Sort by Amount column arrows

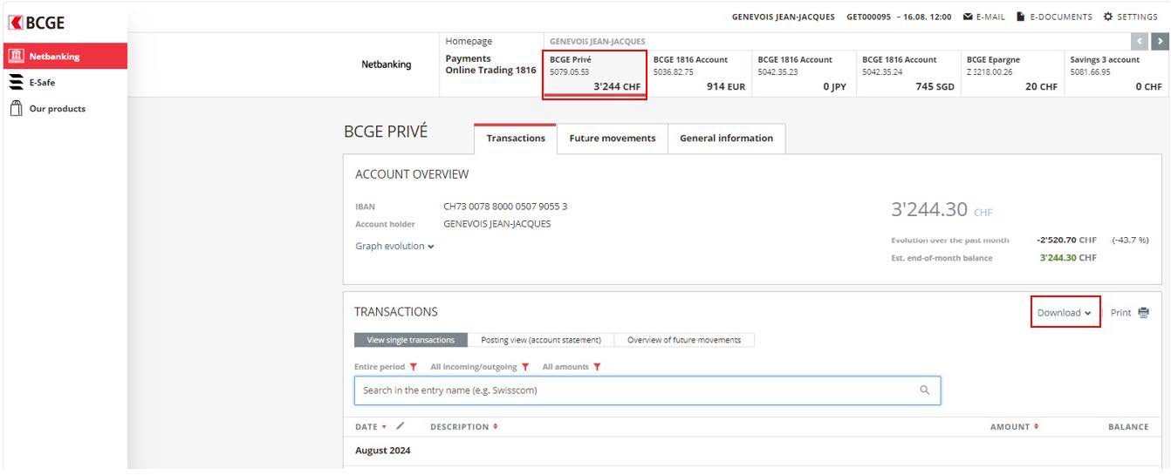[1036, 427]
